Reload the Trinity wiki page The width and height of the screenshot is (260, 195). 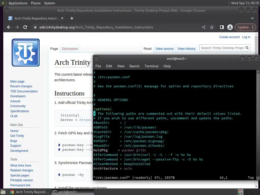(25, 27)
